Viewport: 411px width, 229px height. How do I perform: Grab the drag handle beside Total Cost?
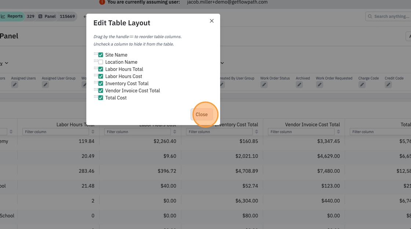(96, 97)
